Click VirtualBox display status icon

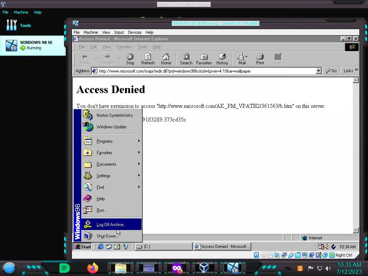[x=305, y=255]
